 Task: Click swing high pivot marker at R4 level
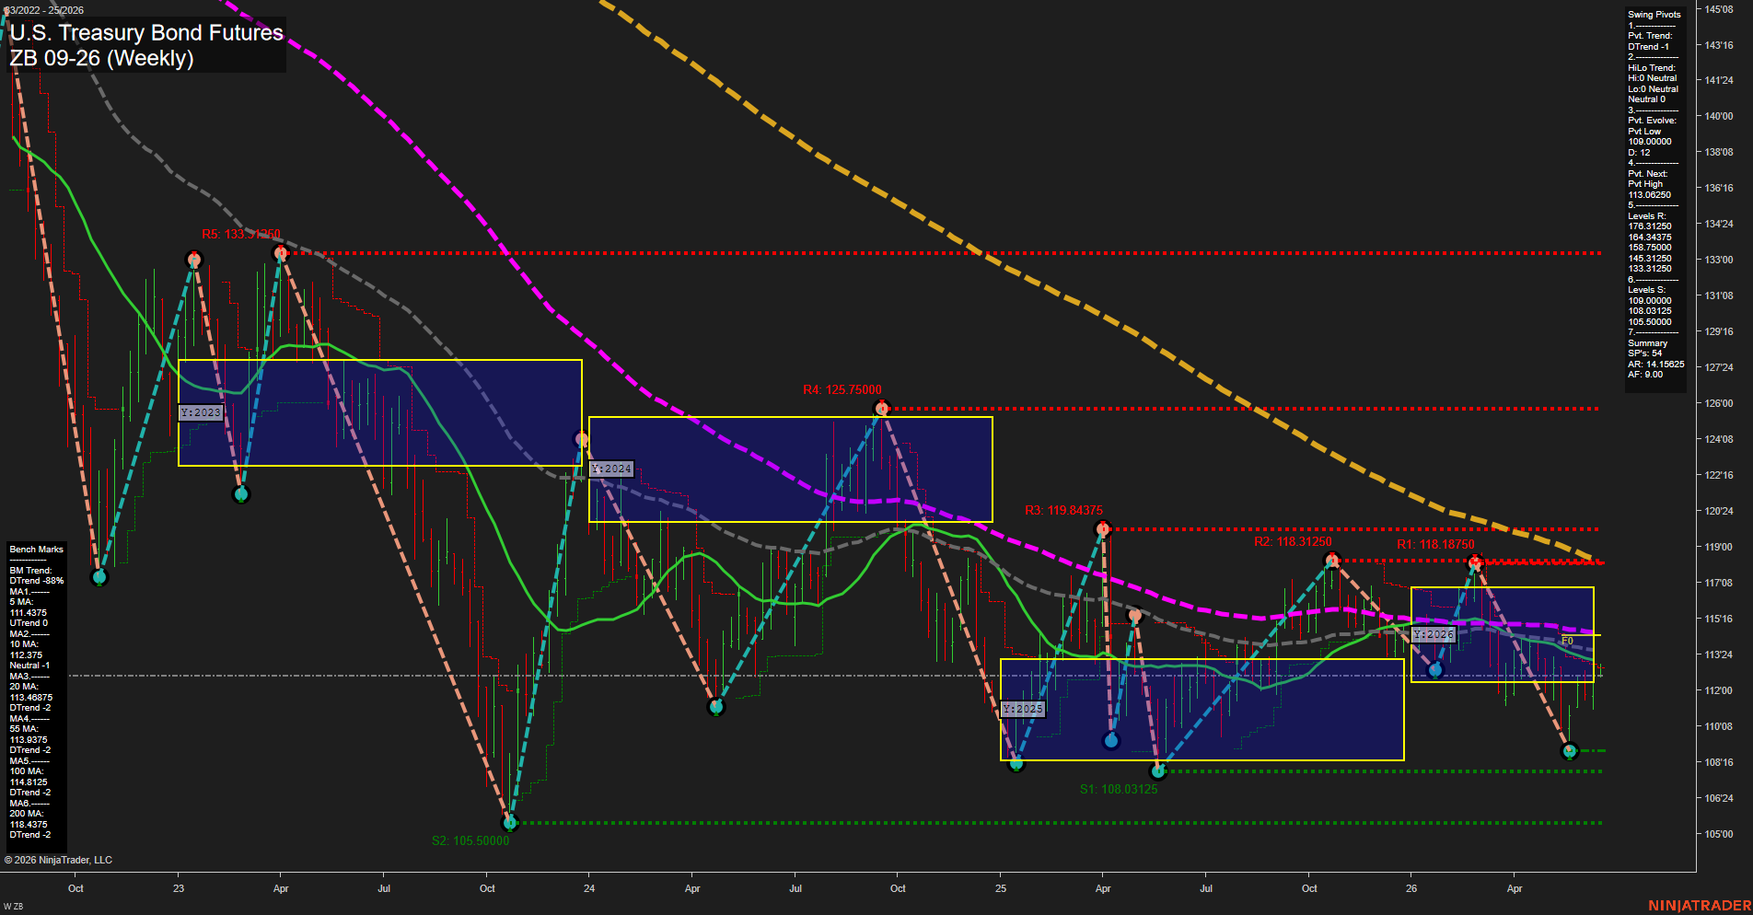(x=881, y=408)
